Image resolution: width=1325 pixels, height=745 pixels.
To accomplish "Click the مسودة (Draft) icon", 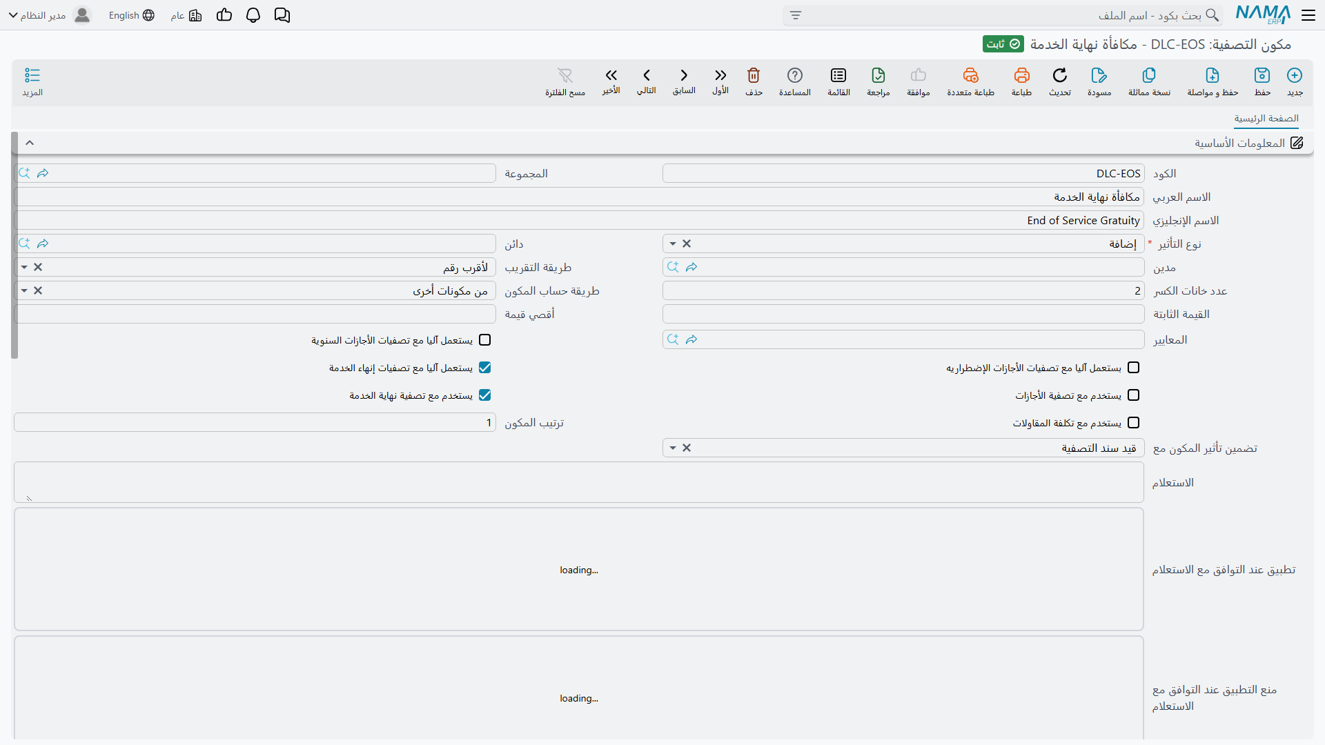I will [1099, 75].
